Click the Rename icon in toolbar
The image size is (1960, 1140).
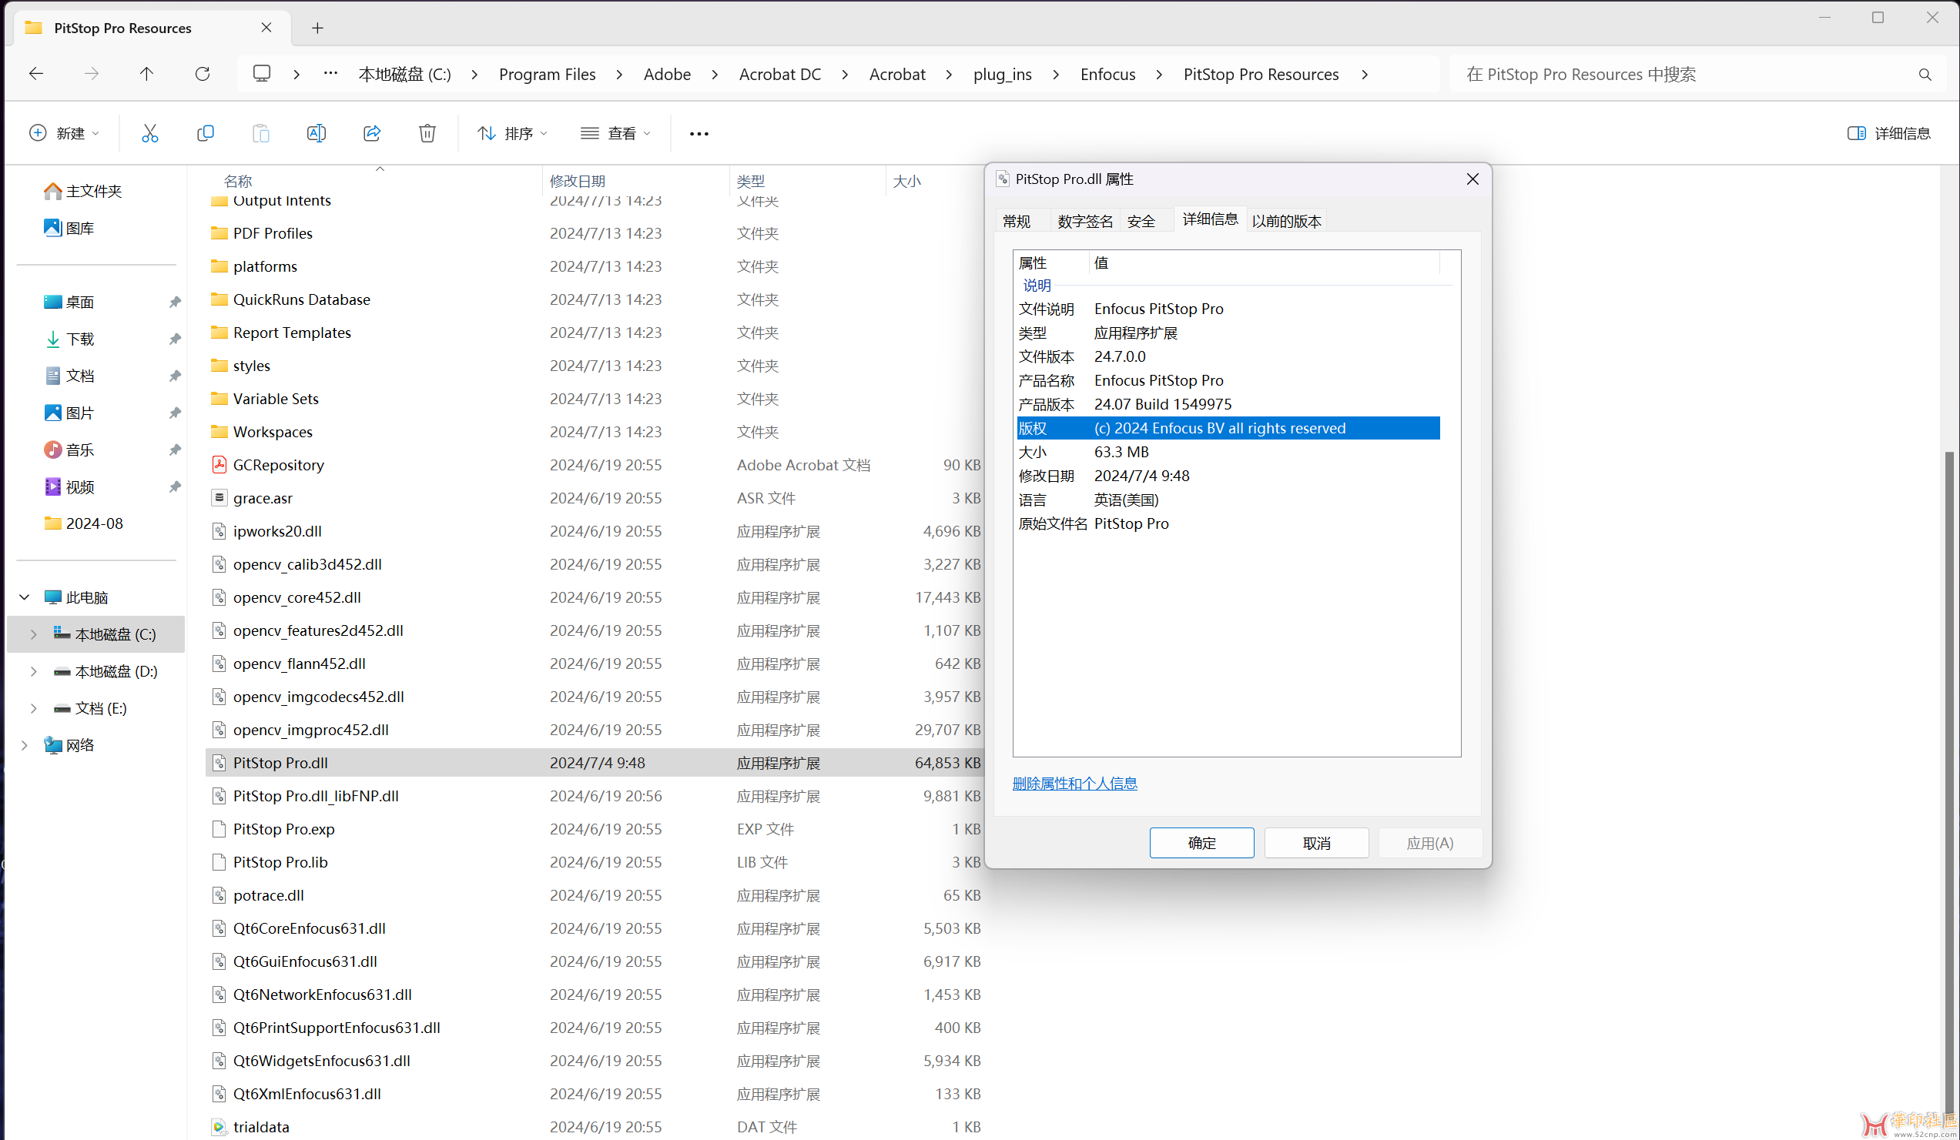(x=316, y=134)
